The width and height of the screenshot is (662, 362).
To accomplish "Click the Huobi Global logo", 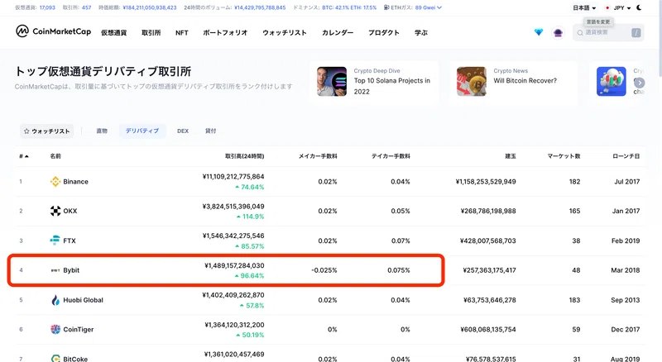I will click(55, 300).
